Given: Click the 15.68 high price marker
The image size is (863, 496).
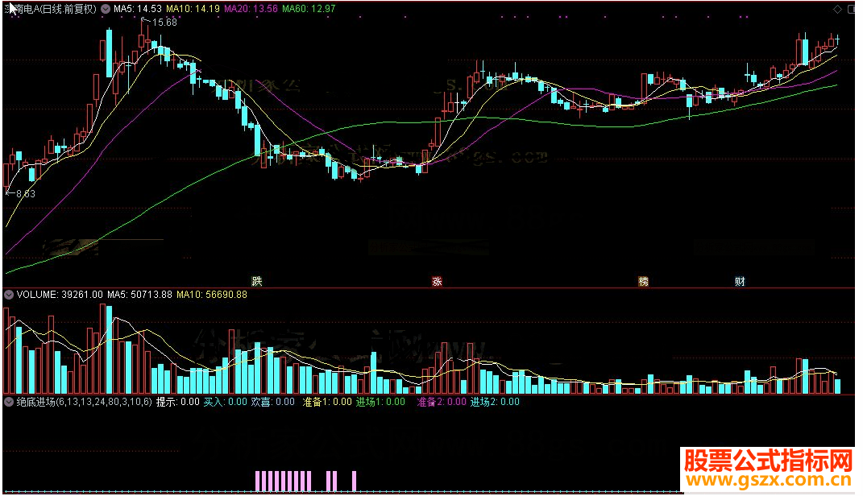Looking at the screenshot, I should tap(164, 23).
